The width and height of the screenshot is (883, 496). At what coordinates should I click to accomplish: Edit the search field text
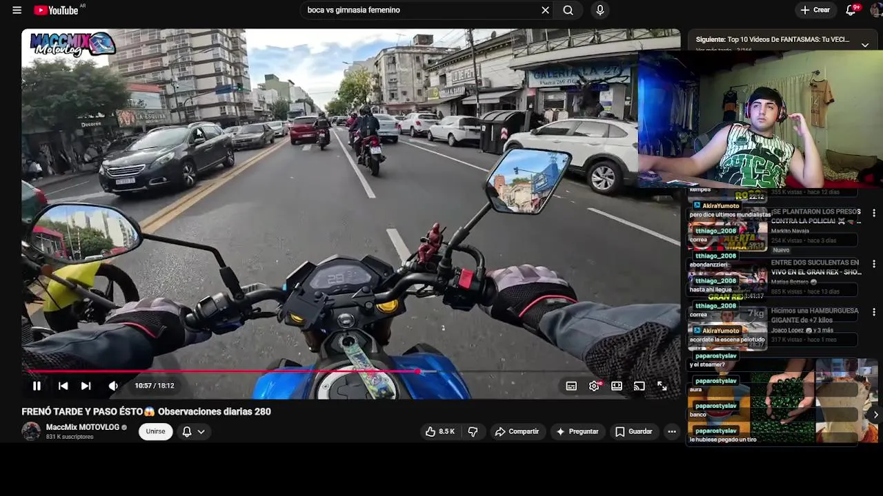click(421, 10)
